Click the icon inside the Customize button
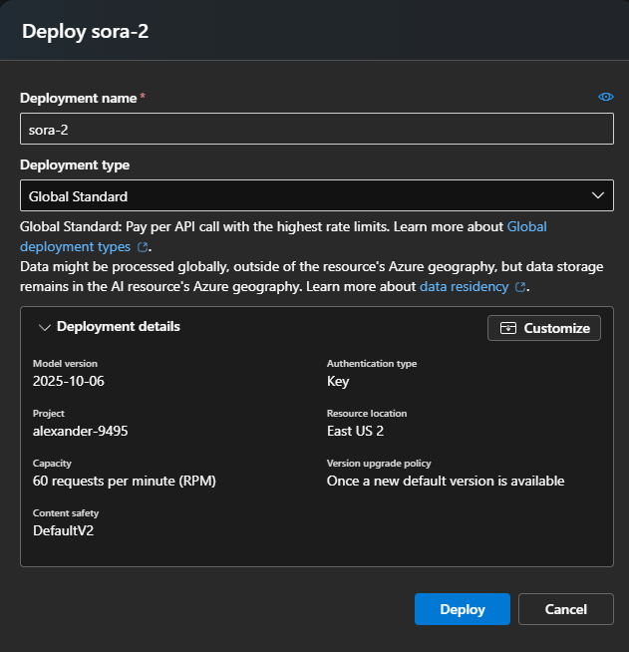629x652 pixels. pos(508,328)
